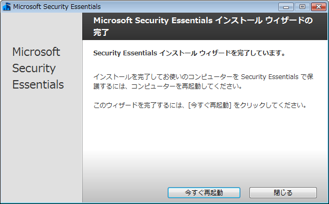Click the paragraph starting with インストールを完了して

click(204, 81)
